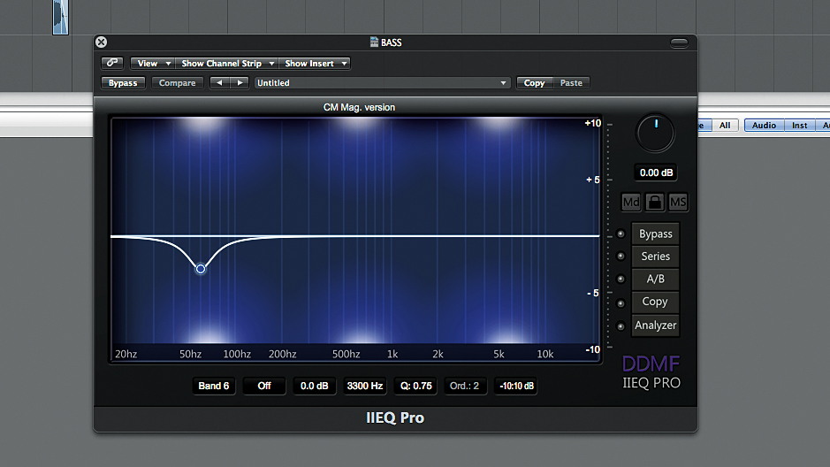830x467 pixels.
Task: Click the Copy button in header
Action: (534, 82)
